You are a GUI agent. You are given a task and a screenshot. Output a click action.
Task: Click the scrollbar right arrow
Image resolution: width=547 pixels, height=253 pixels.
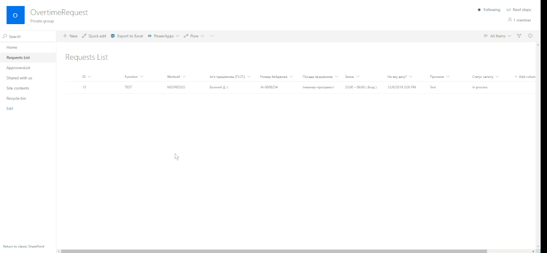(533, 251)
